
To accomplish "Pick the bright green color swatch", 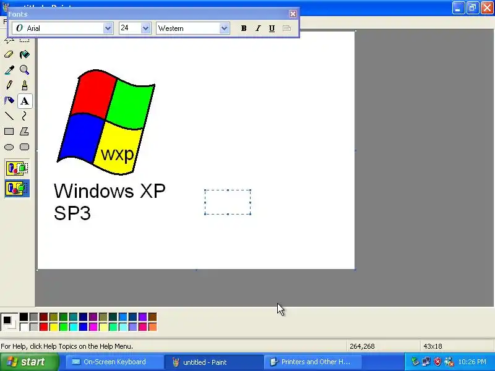I will (64, 326).
